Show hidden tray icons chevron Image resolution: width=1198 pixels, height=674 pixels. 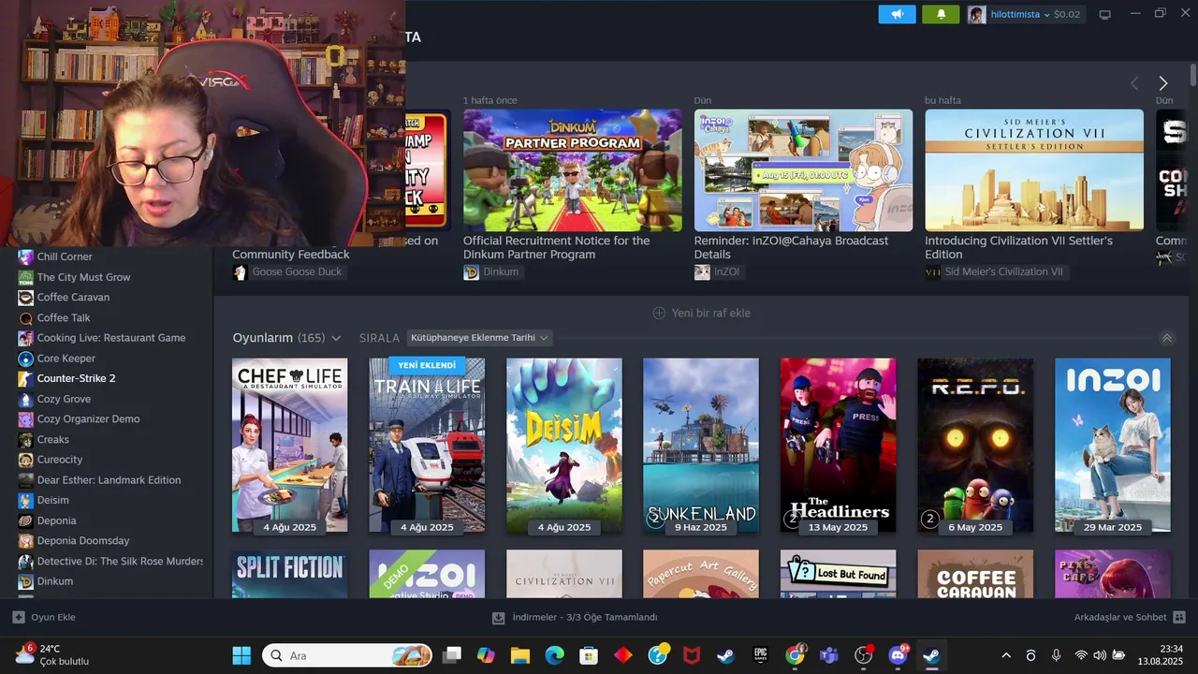point(1006,655)
